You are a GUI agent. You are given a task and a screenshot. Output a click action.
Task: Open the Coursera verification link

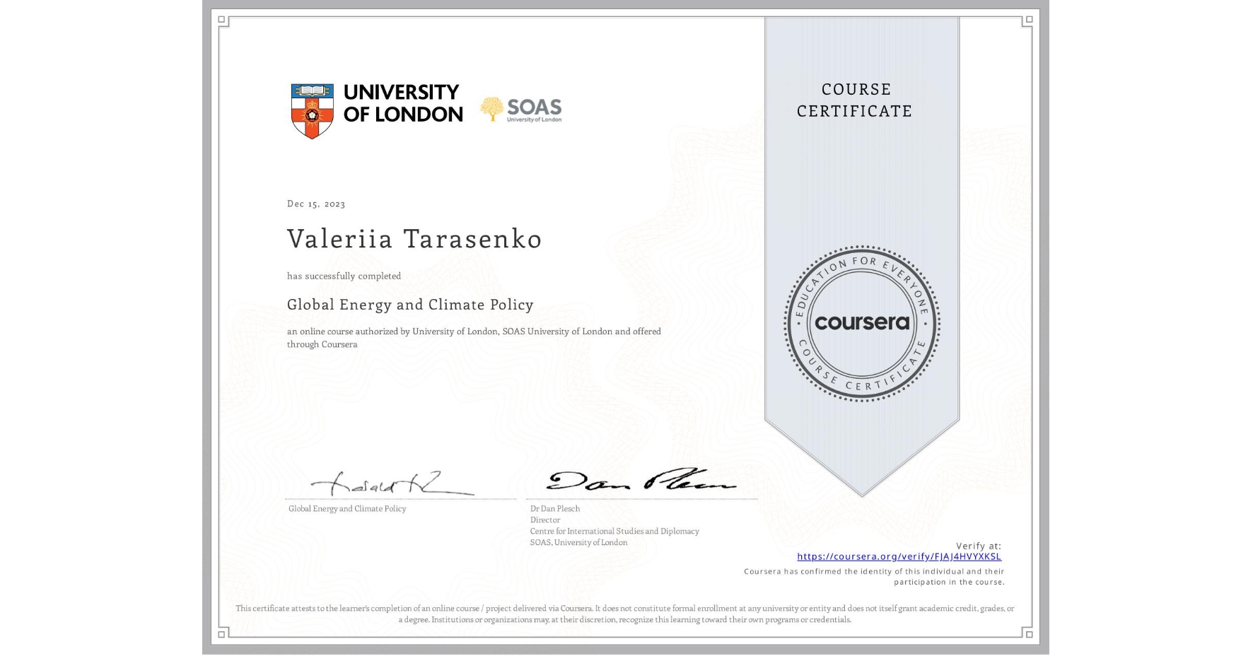899,557
